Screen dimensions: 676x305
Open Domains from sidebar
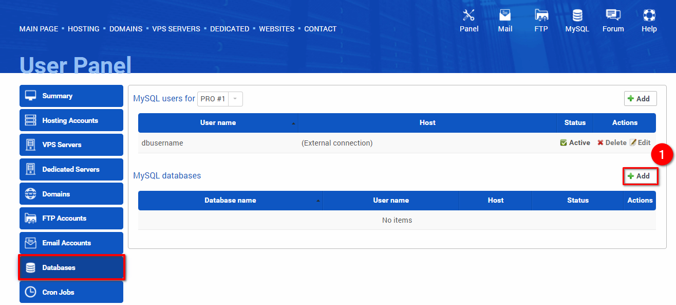(71, 194)
